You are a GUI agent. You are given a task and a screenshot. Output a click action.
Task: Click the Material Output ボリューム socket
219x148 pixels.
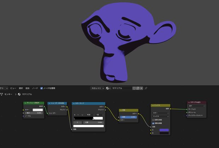pos(187,112)
